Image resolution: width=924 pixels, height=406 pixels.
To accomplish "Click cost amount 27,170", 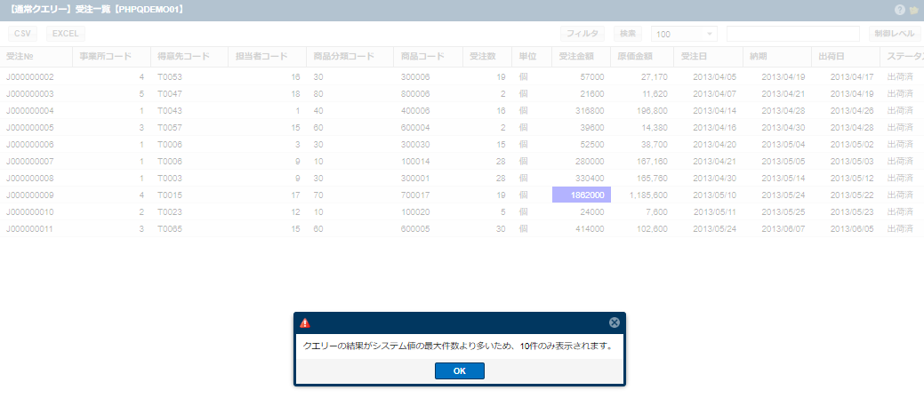I will [655, 77].
